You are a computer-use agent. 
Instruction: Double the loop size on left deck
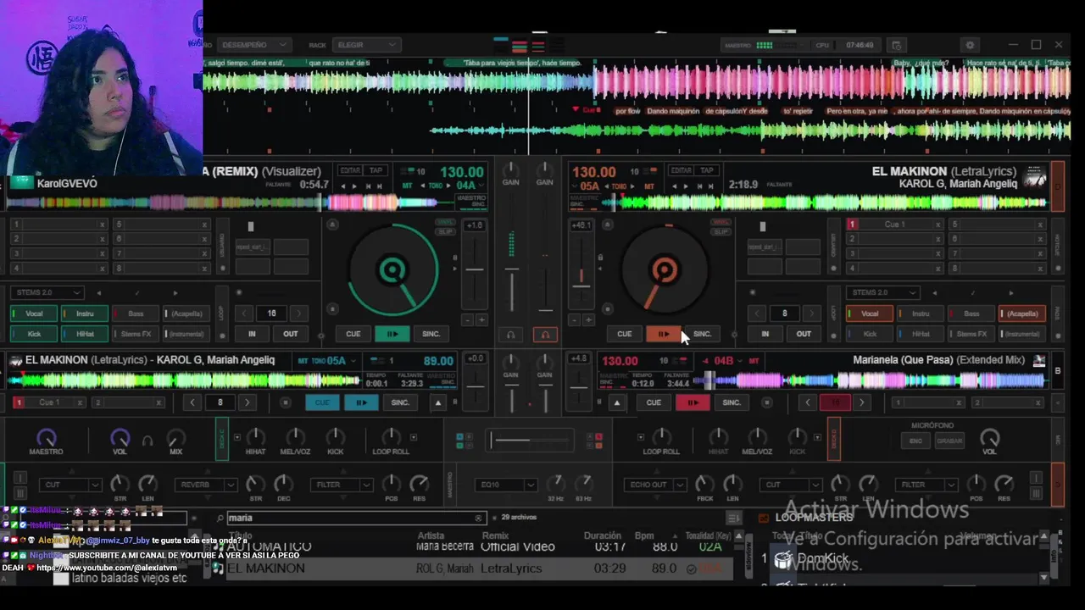[x=298, y=313]
